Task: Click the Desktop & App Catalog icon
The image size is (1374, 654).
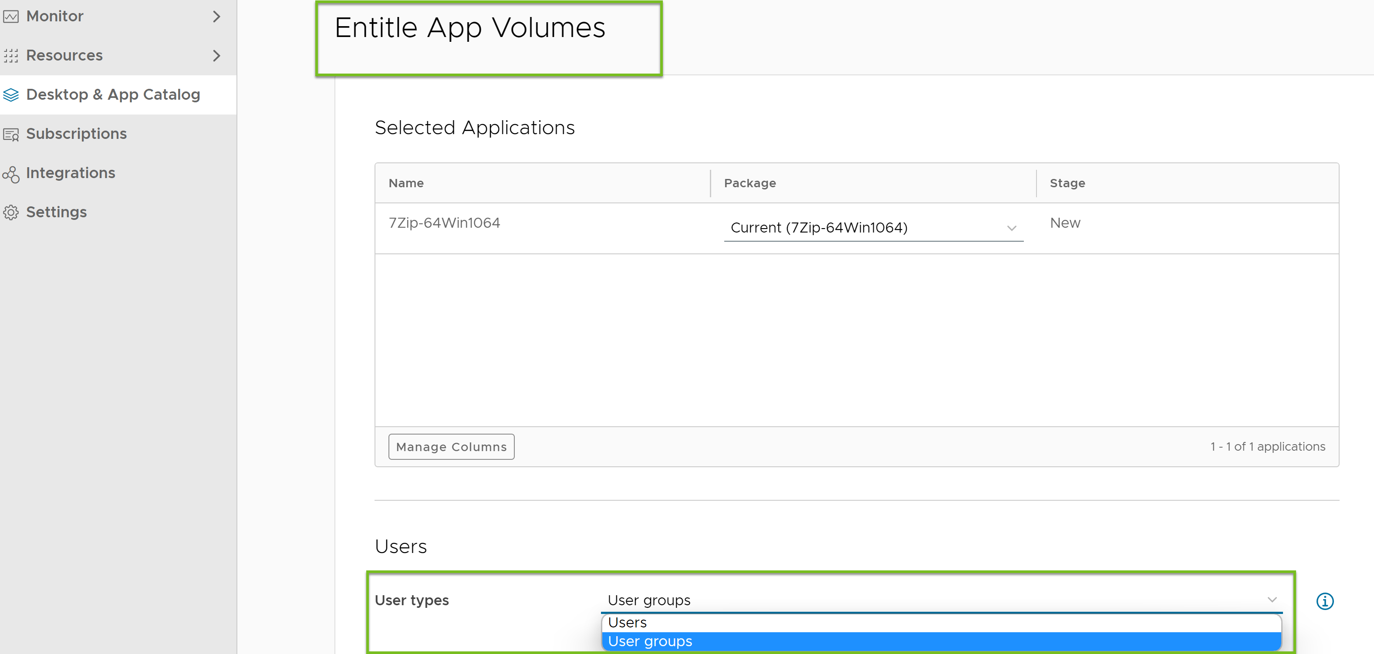Action: [x=13, y=94]
